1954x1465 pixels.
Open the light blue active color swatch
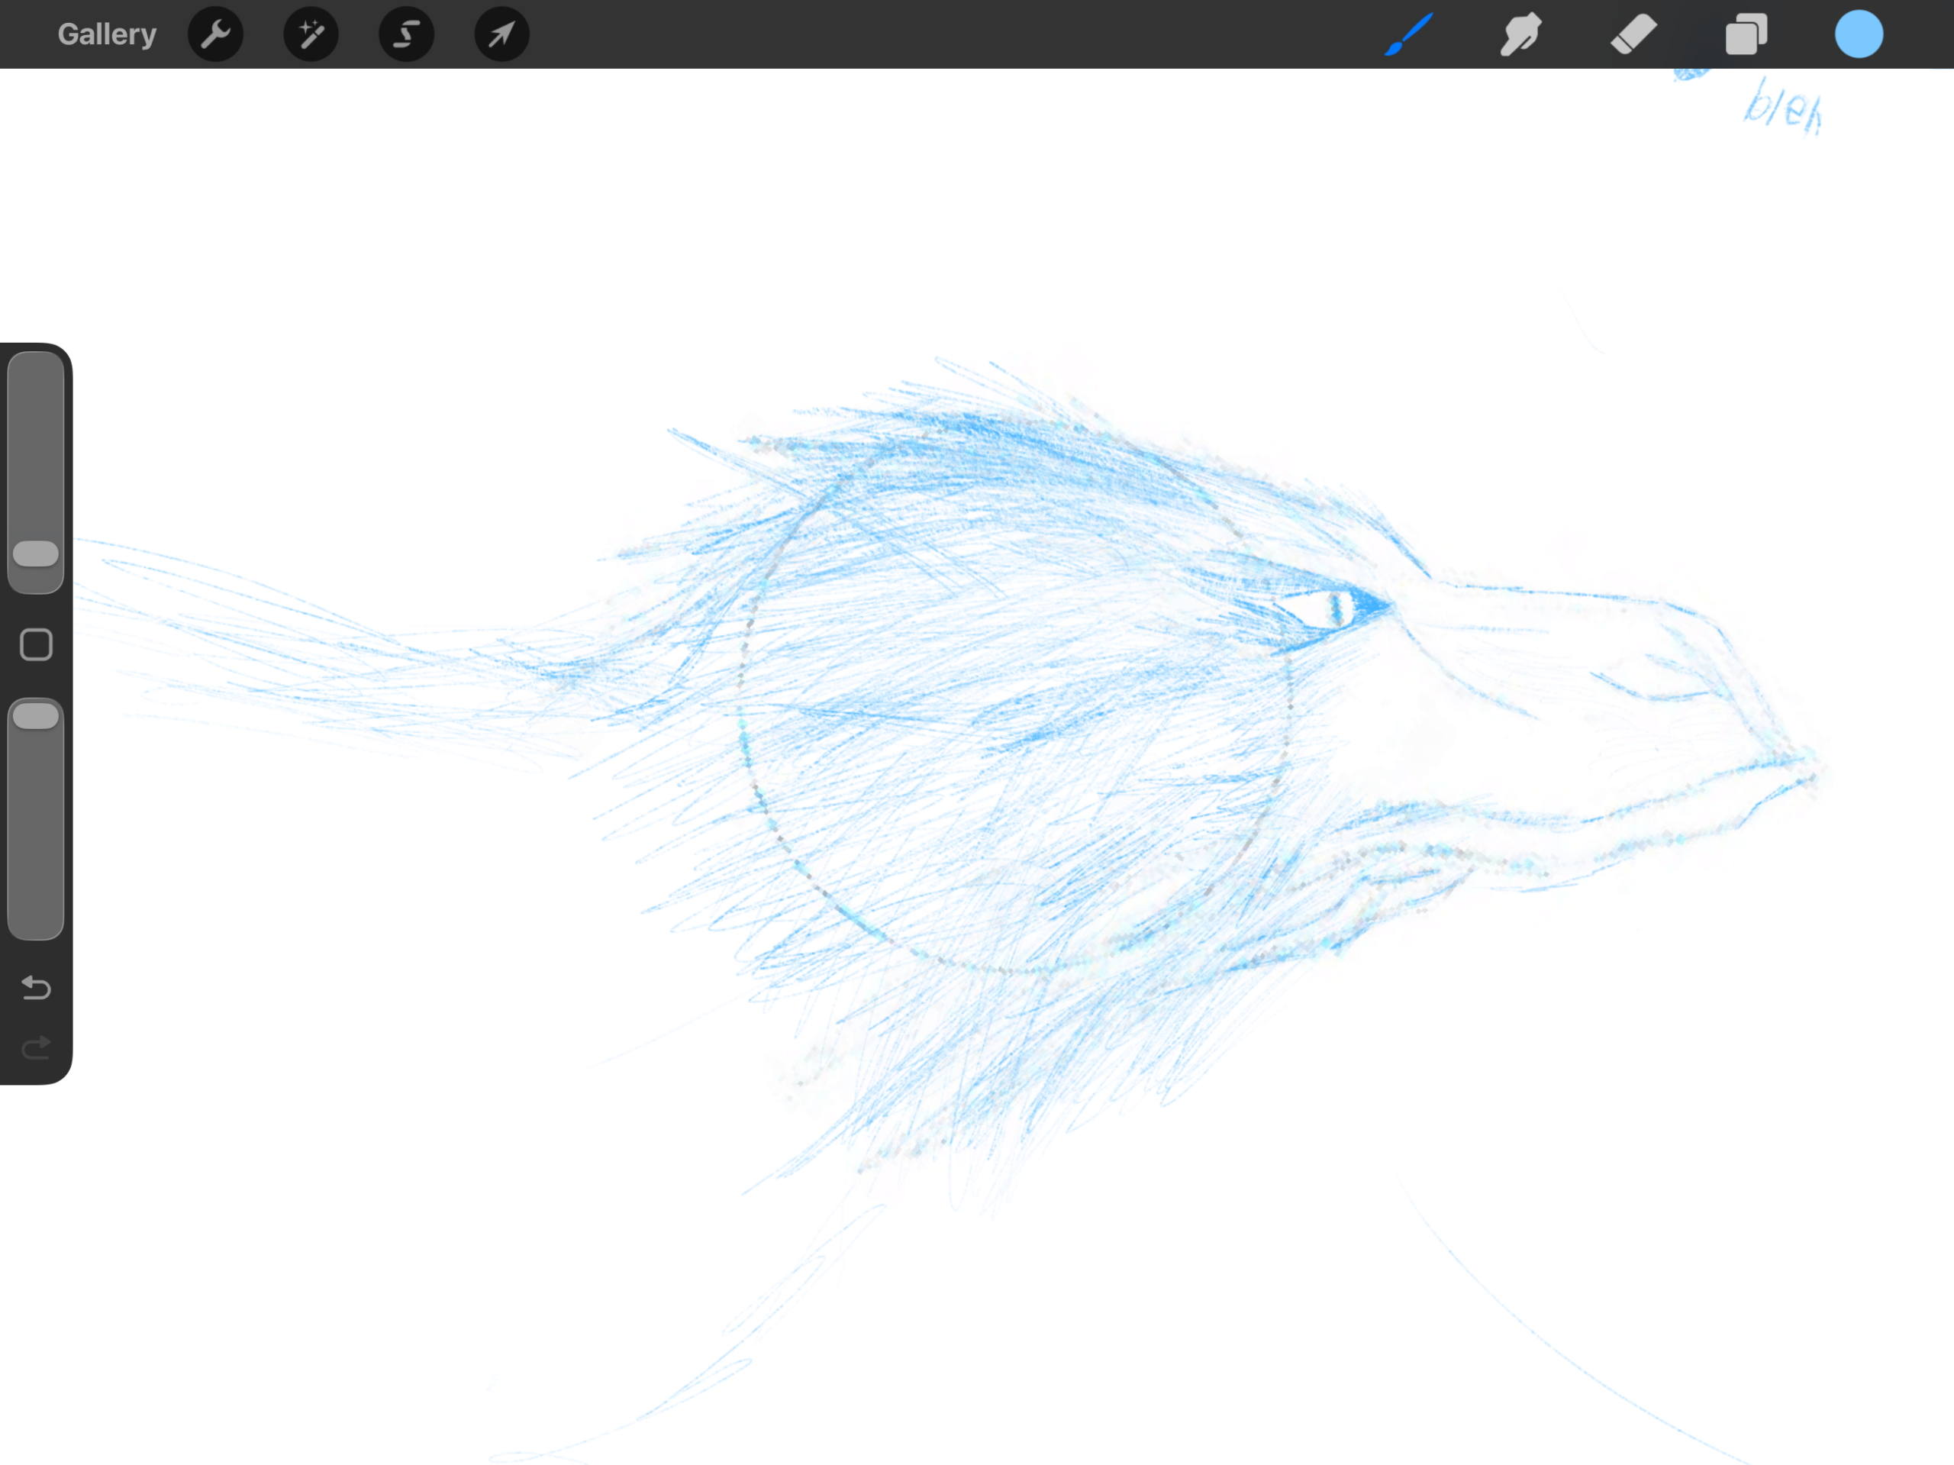(1859, 34)
